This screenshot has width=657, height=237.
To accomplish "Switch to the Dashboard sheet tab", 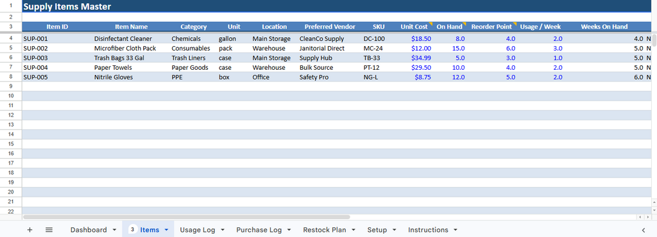I will pos(89,230).
